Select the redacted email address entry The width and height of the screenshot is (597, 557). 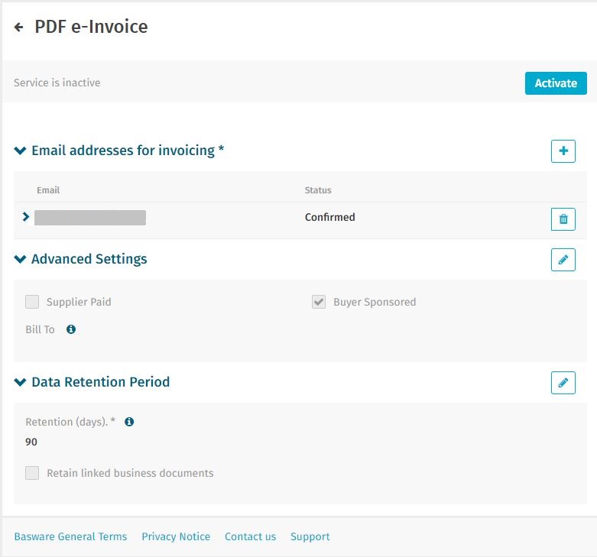pos(90,218)
